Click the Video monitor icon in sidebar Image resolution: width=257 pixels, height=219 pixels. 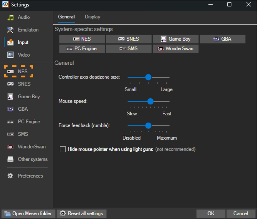point(10,55)
